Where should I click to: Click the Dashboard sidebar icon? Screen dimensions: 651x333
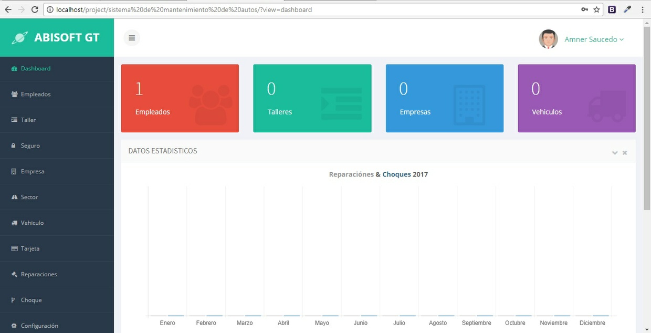14,69
